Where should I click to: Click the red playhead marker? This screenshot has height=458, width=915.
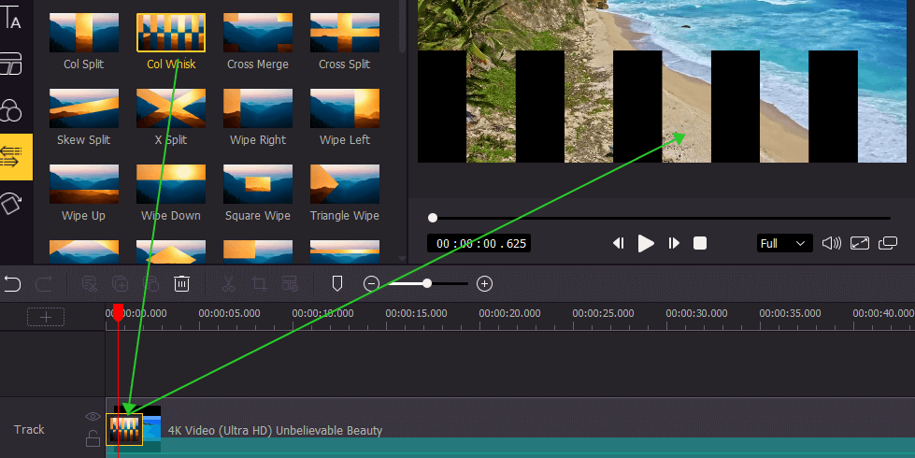click(x=119, y=313)
